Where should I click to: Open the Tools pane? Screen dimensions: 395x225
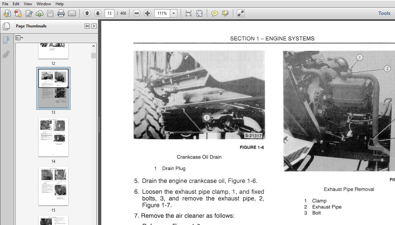(x=384, y=13)
